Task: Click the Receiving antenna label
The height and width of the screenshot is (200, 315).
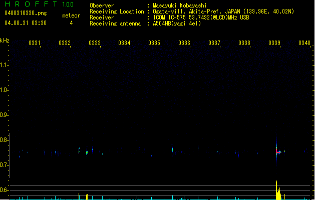Action: pyautogui.click(x=115, y=23)
